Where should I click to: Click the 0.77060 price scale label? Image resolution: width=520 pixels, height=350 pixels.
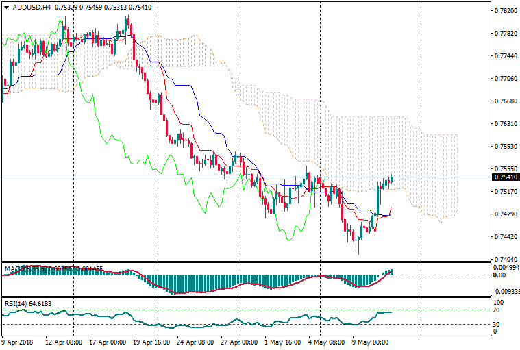[x=505, y=79]
